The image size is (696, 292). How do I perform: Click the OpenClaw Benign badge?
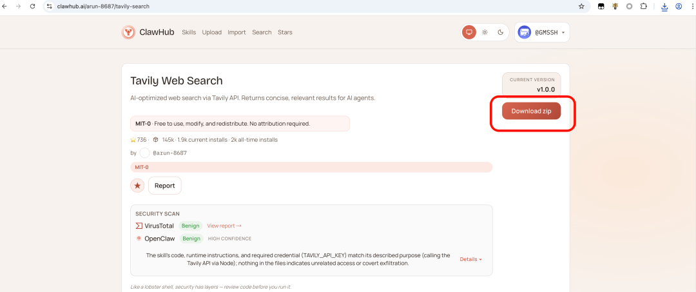pos(191,238)
